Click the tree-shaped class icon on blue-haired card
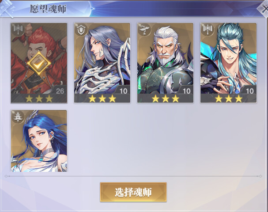This screenshot has width=268, height=212. (x=18, y=117)
